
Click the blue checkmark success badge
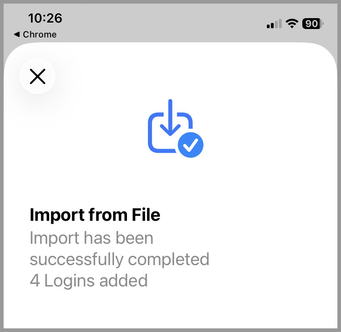191,144
